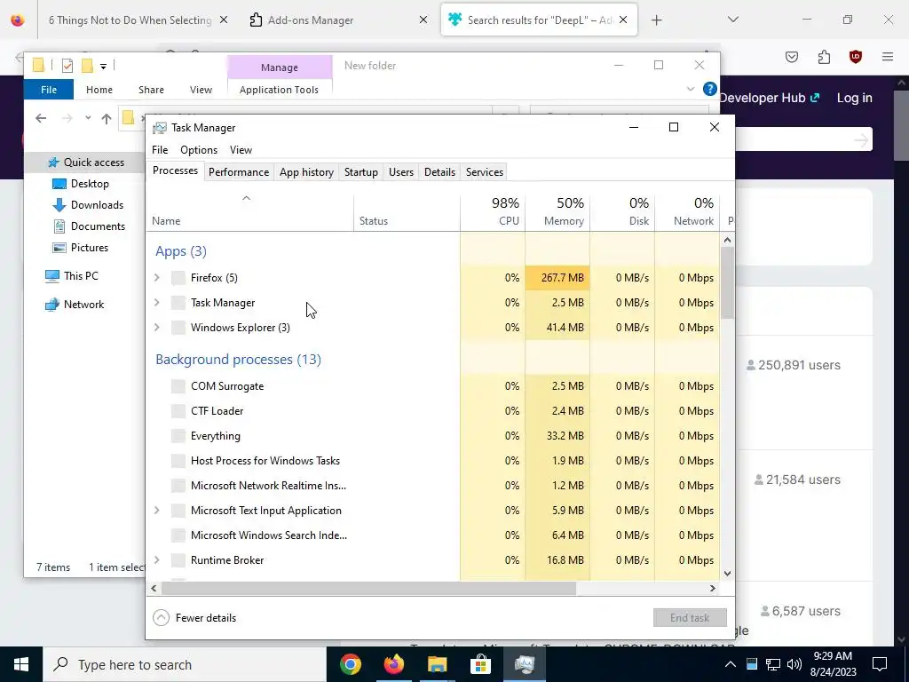Open the Firefox list all tabs dropdown

click(x=732, y=20)
